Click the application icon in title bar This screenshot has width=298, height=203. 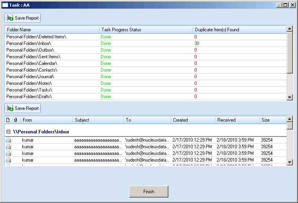coord(5,5)
